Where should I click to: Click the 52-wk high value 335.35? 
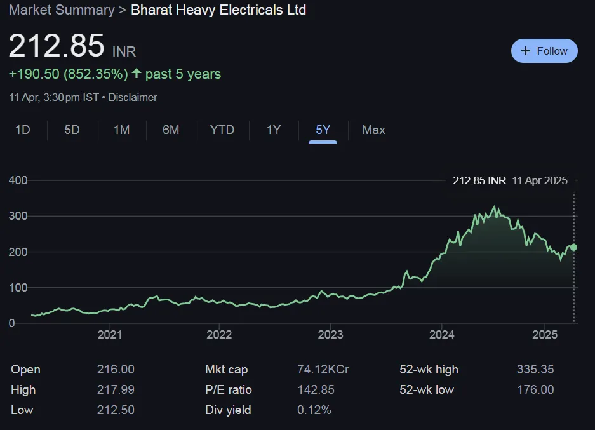point(535,369)
